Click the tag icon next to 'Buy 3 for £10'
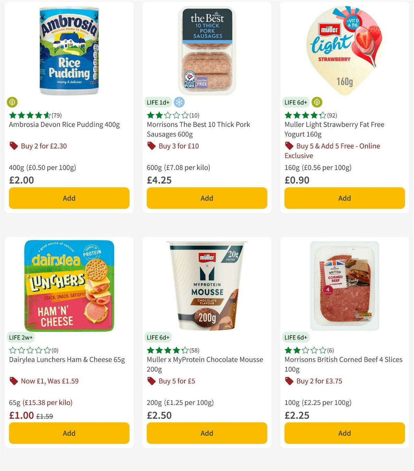The image size is (414, 471). pyautogui.click(x=151, y=146)
